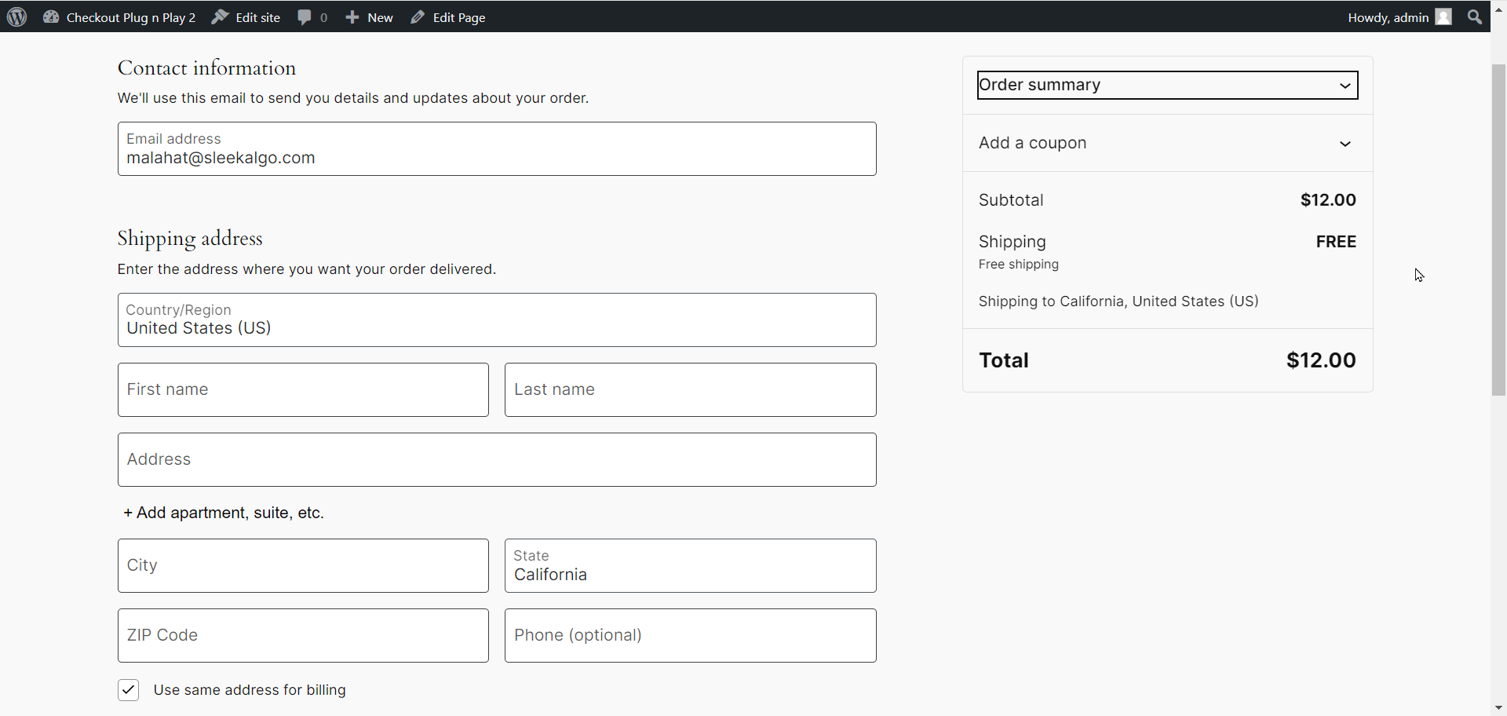Click the Edit site brush icon
This screenshot has width=1507, height=716.
point(220,16)
